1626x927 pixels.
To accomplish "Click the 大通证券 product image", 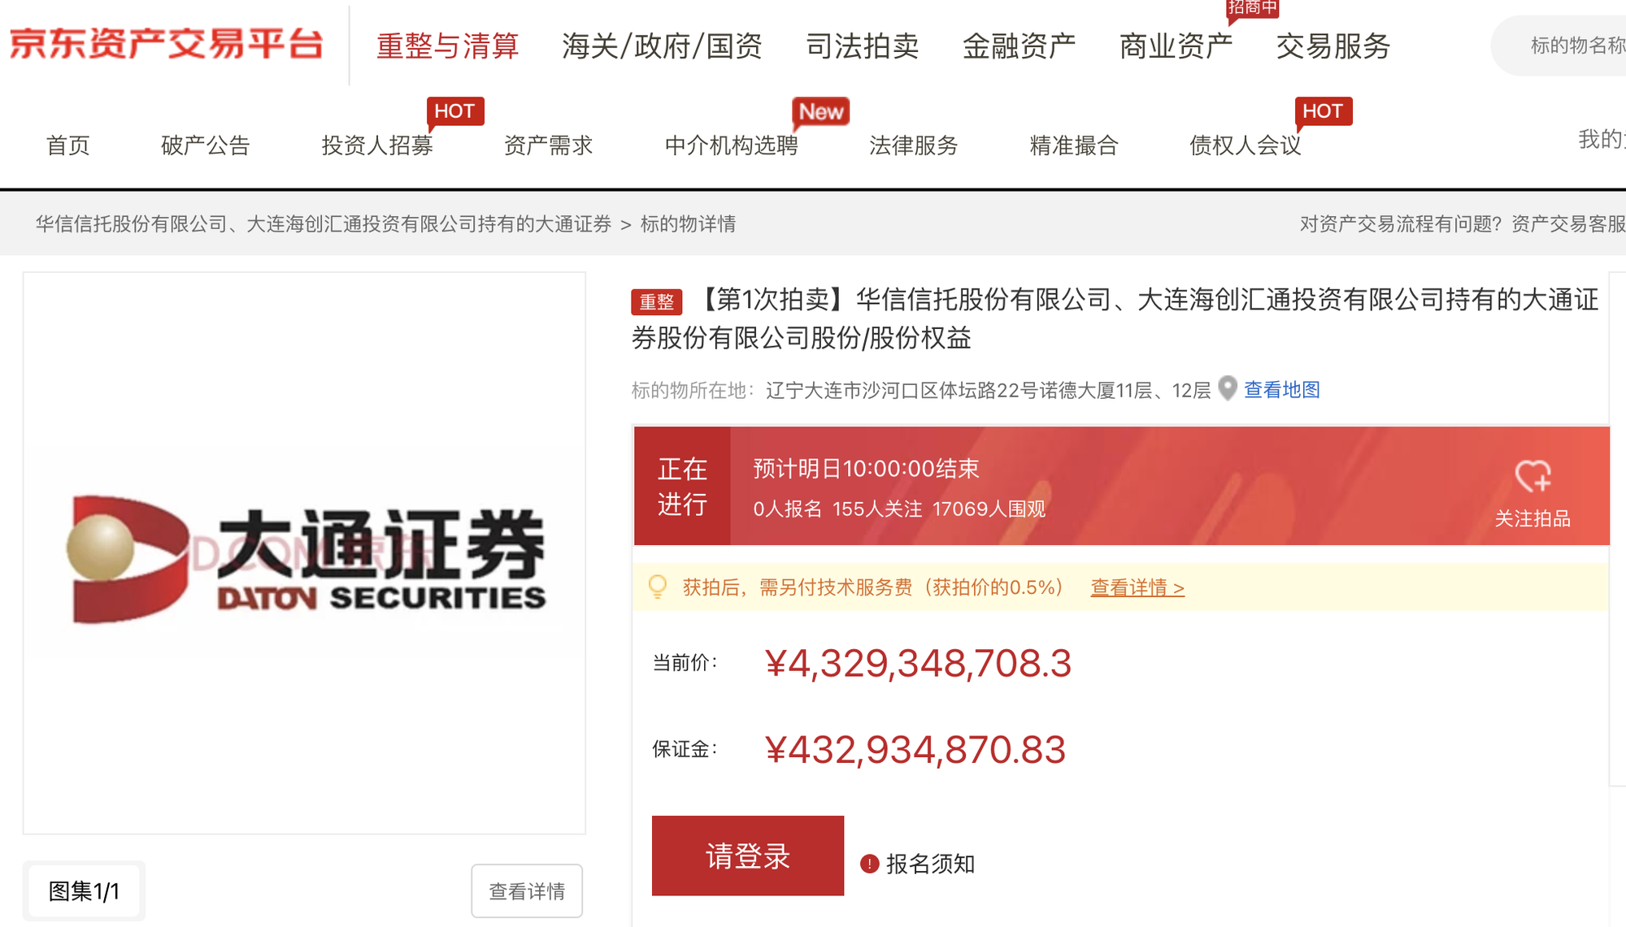I will 304,553.
